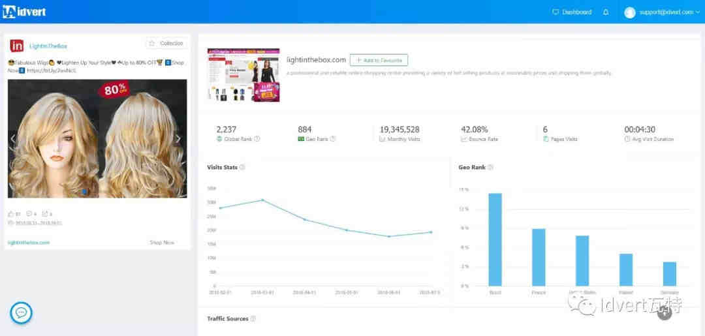Click the ad's likes count icon
Image resolution: width=705 pixels, height=336 pixels.
click(x=11, y=214)
